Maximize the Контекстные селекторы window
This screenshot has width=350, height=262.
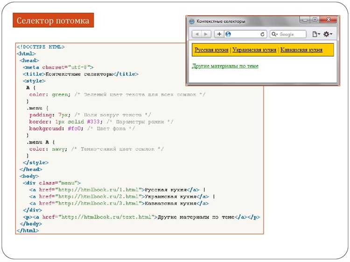tap(315, 20)
